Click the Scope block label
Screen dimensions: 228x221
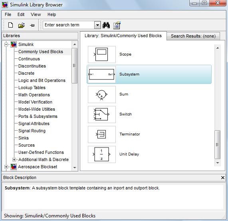coord(125,54)
